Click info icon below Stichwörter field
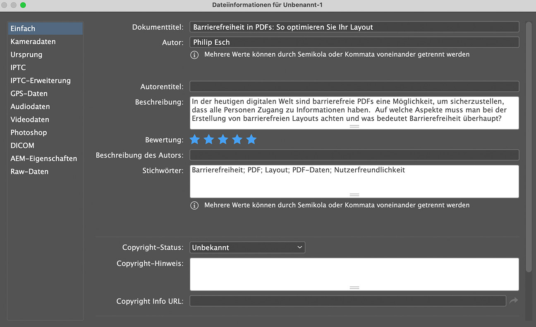This screenshot has height=327, width=536. coord(194,205)
